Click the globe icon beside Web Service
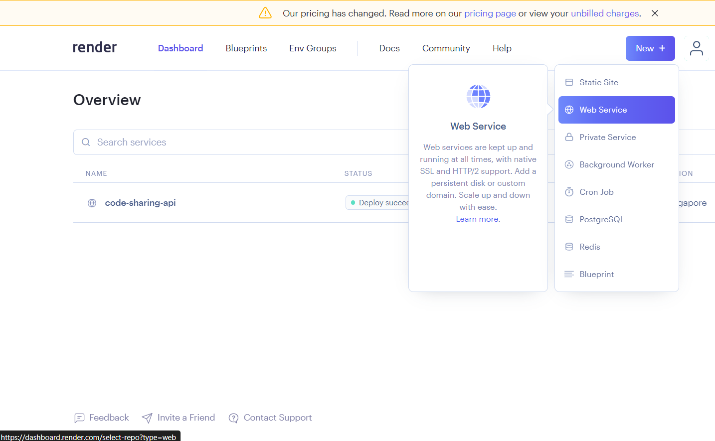 (569, 110)
